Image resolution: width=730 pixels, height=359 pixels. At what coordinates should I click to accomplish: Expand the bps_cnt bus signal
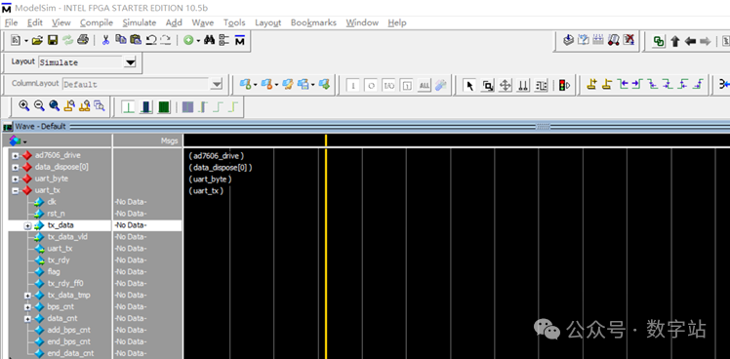27,307
